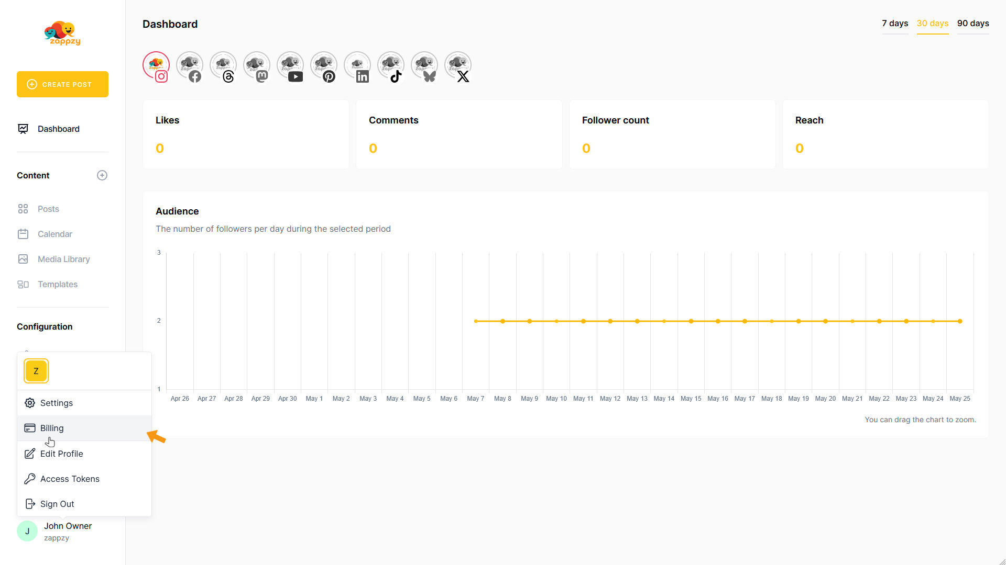Select the LinkedIn account avatar
This screenshot has width=1006, height=565.
pyautogui.click(x=357, y=66)
